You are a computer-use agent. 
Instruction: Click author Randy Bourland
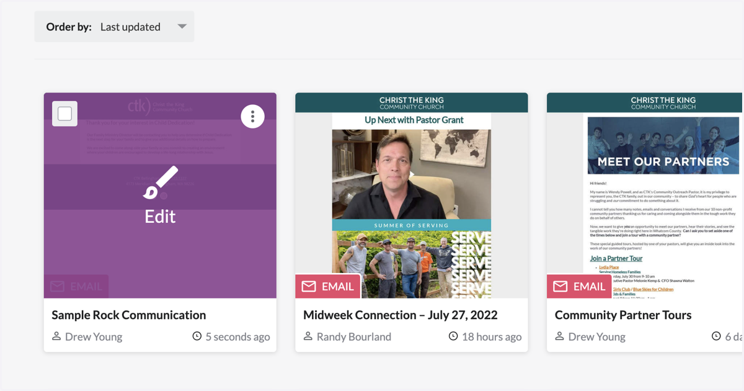pyautogui.click(x=354, y=337)
